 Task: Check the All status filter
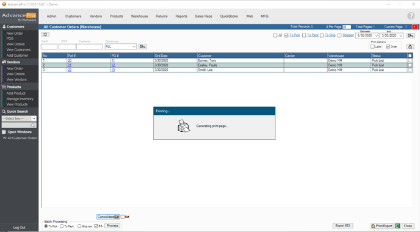pos(275,35)
